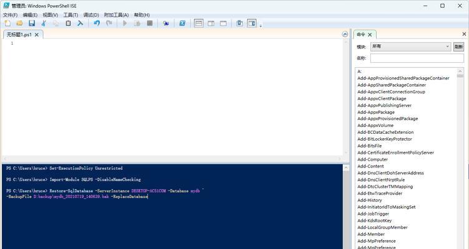Click the commands list scroll-up arrow

click(460, 71)
